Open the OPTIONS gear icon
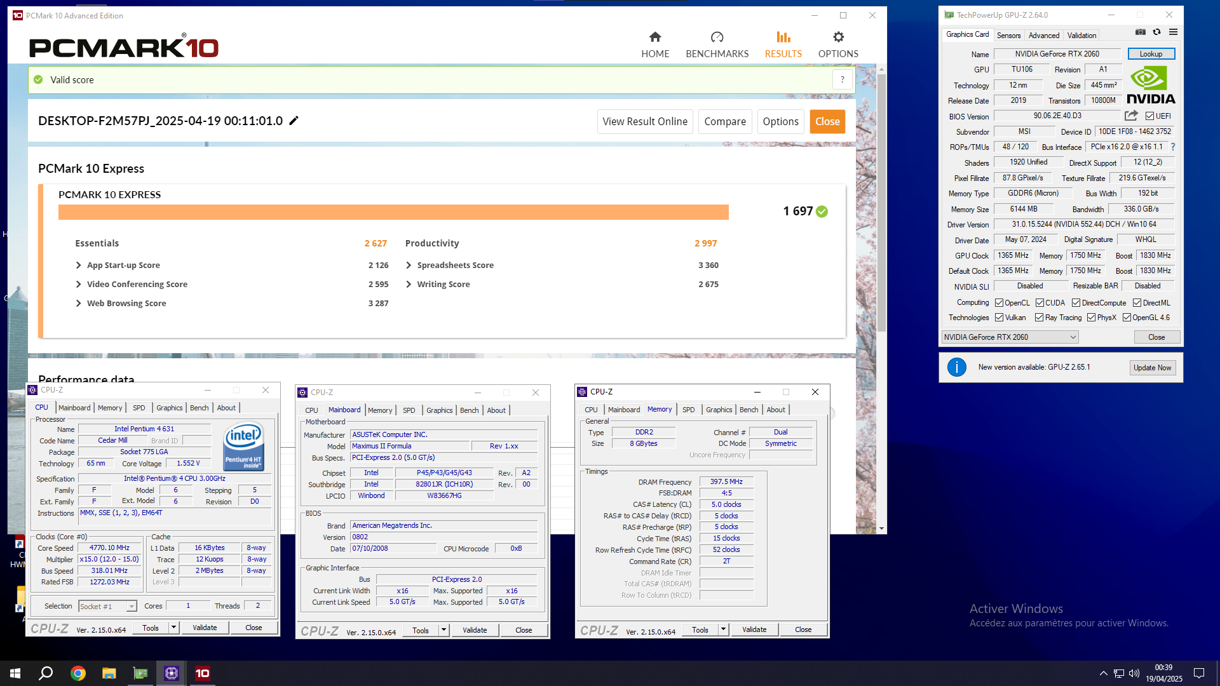1220x686 pixels. (x=838, y=37)
